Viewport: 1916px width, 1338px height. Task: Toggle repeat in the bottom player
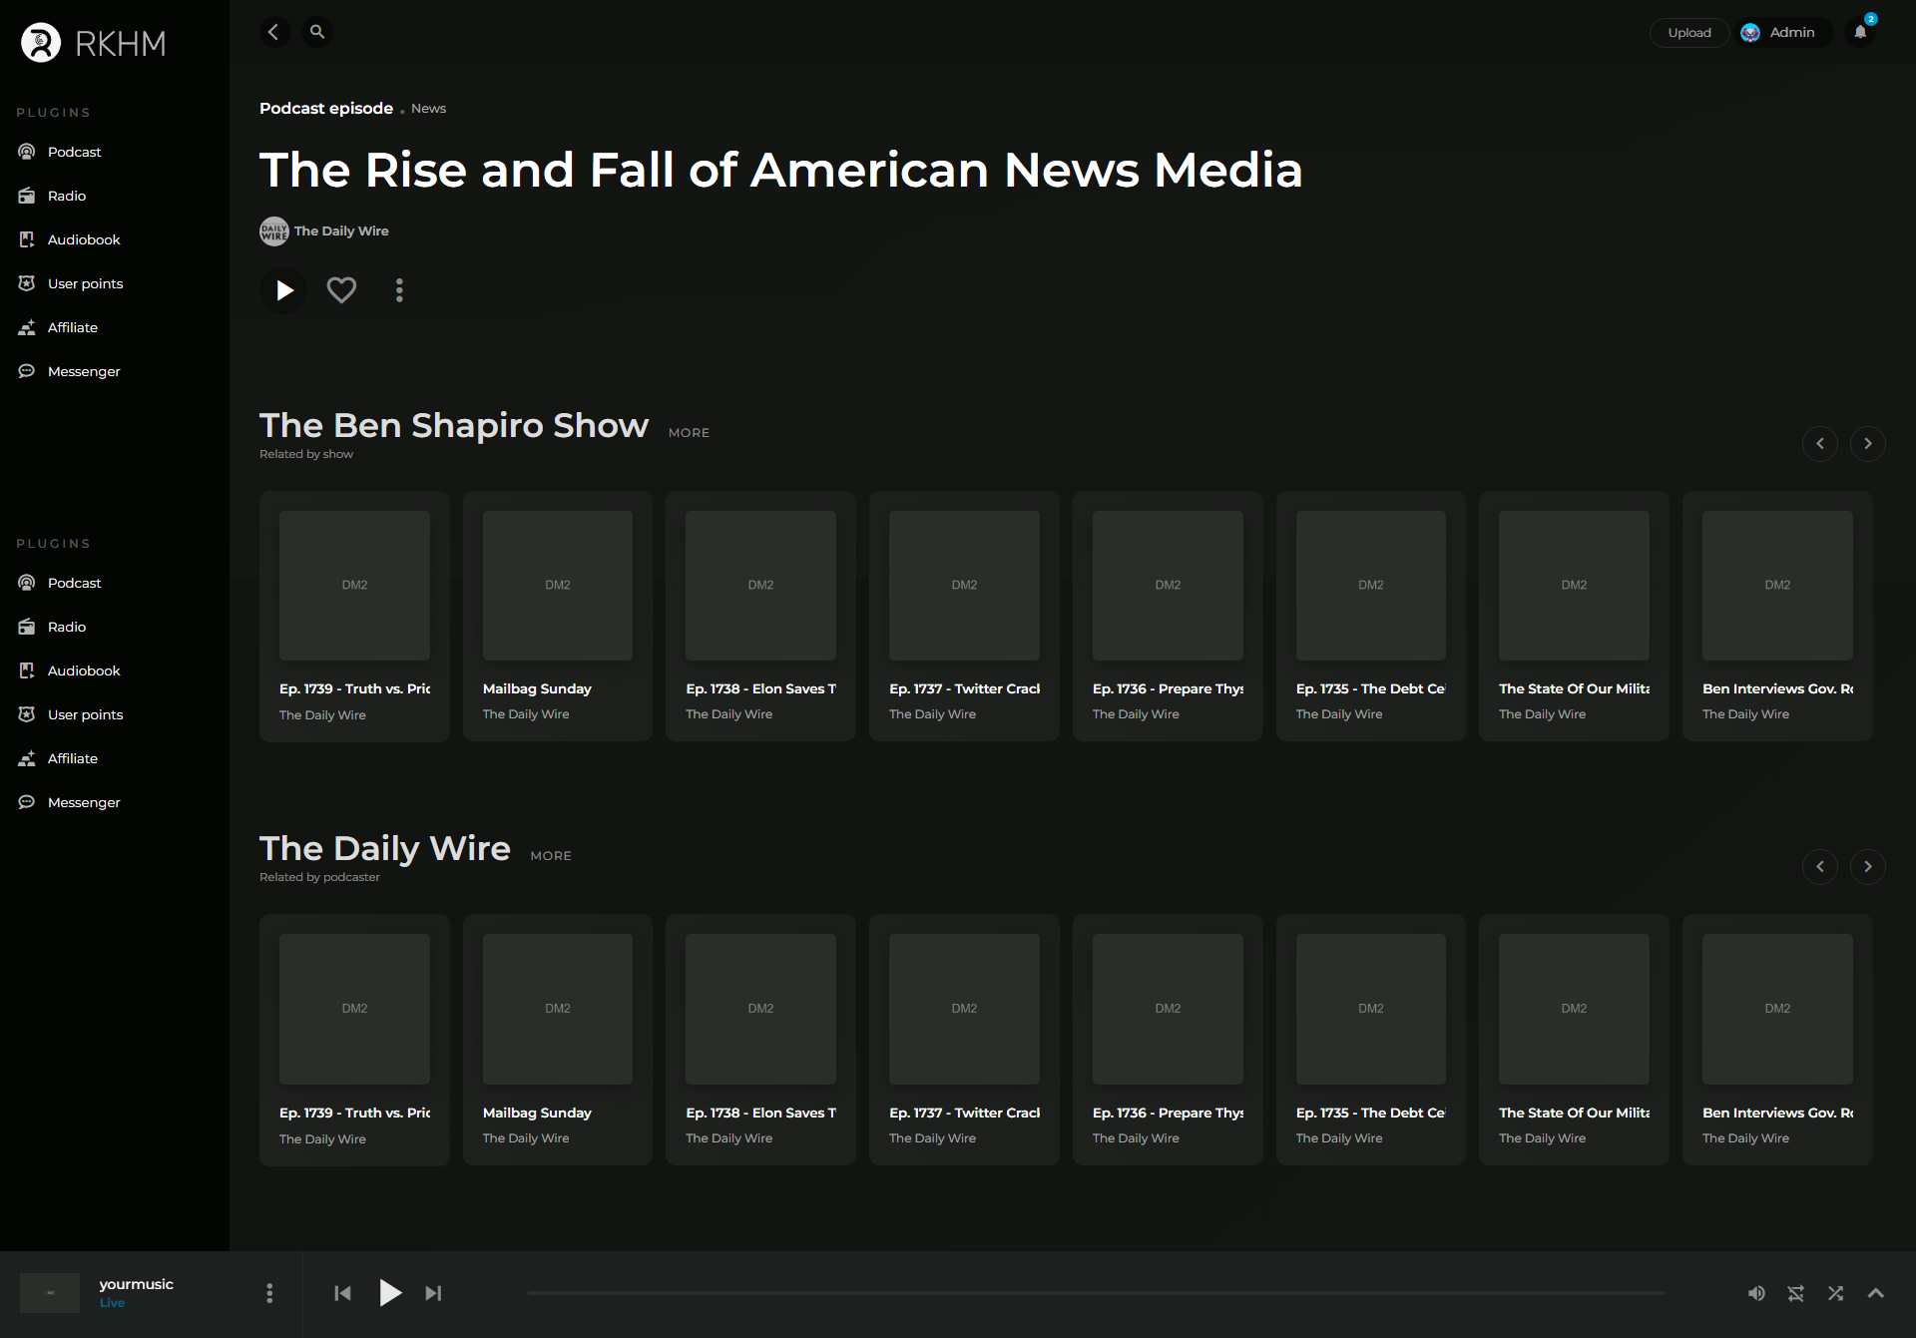coord(1795,1293)
